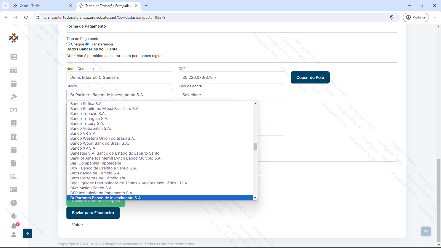Screen dimensions: 441x248
Task: Click the Nome Completo input field
Action: point(120,77)
